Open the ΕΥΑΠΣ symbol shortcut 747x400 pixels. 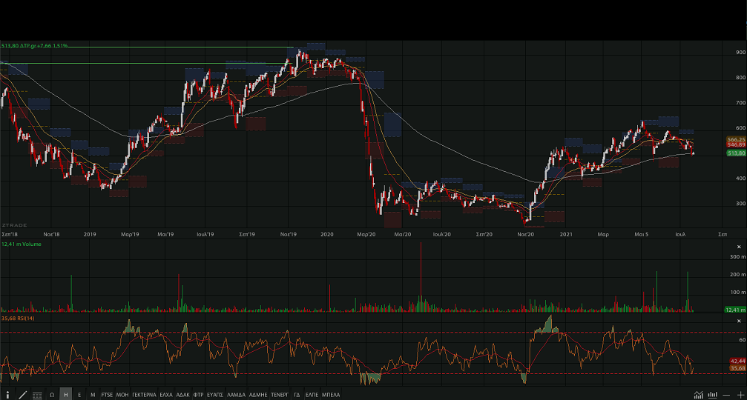coord(215,395)
